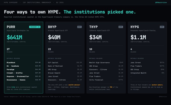
Task: Select the 'D1 · Sundheim' holder row
Action: [x=24, y=66]
